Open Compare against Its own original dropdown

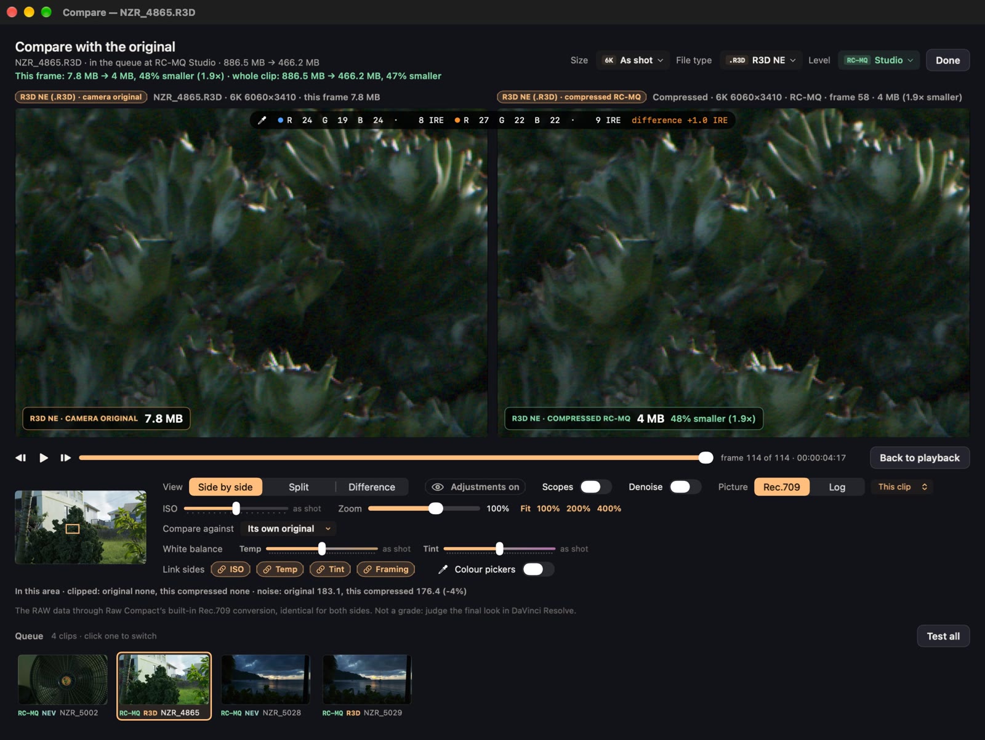289,529
